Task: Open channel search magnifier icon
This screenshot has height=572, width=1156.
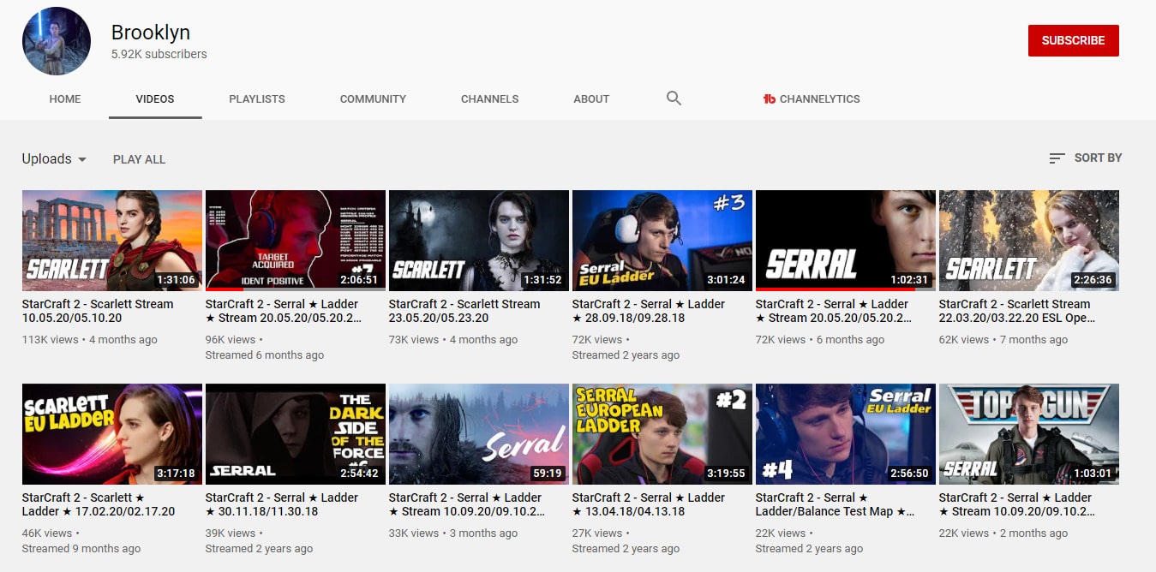Action: tap(674, 98)
